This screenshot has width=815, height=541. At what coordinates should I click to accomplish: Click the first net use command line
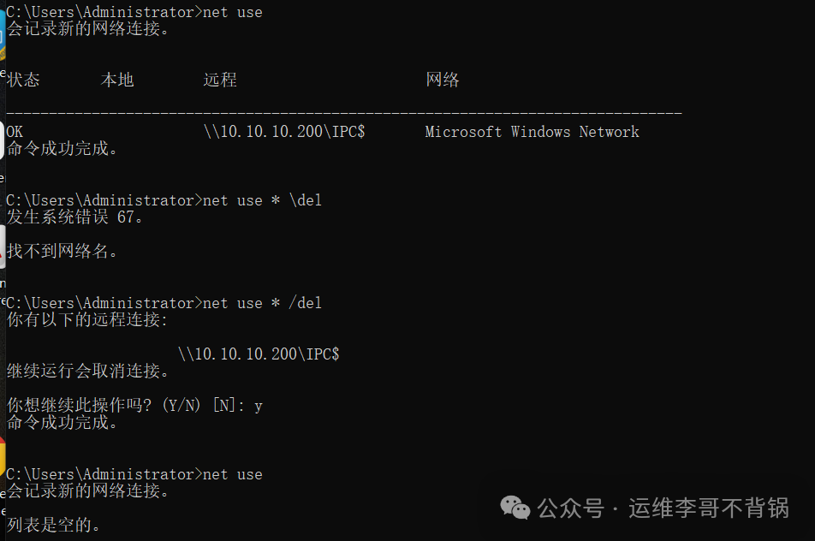(x=134, y=12)
